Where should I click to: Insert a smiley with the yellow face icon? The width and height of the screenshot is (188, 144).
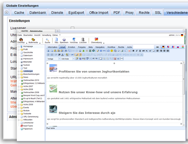[x=112, y=51]
